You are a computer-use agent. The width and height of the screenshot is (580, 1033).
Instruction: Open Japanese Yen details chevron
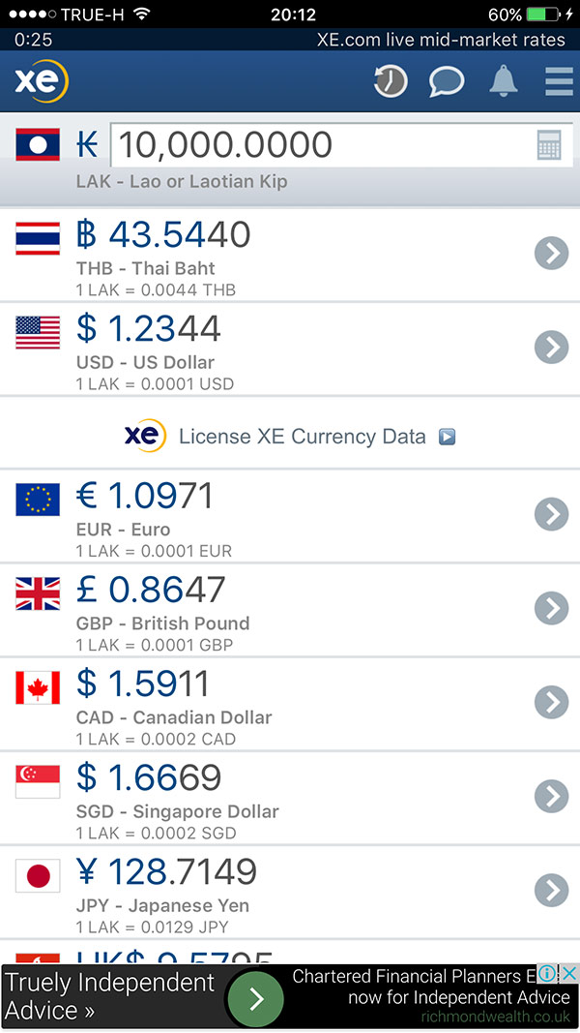point(551,890)
